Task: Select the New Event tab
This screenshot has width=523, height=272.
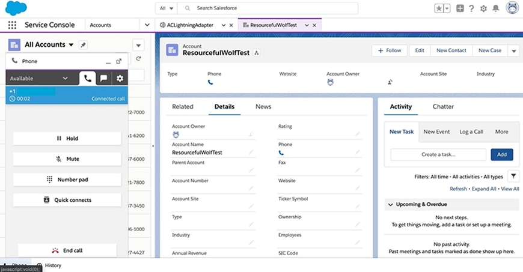Action: click(x=436, y=131)
